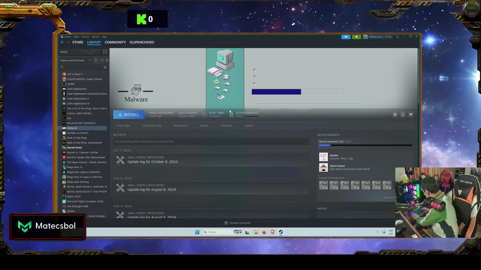This screenshot has width=481, height=270.
Task: Open the Discussions link
Action: (x=180, y=126)
